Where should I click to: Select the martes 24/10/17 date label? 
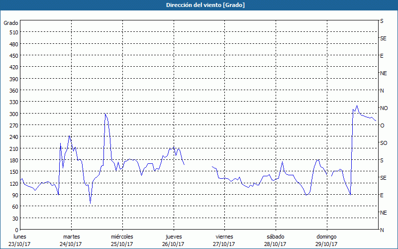point(71,240)
